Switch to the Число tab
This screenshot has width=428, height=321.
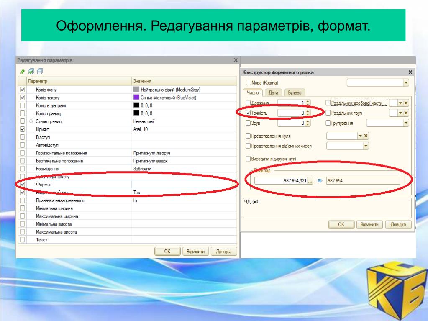(x=253, y=93)
